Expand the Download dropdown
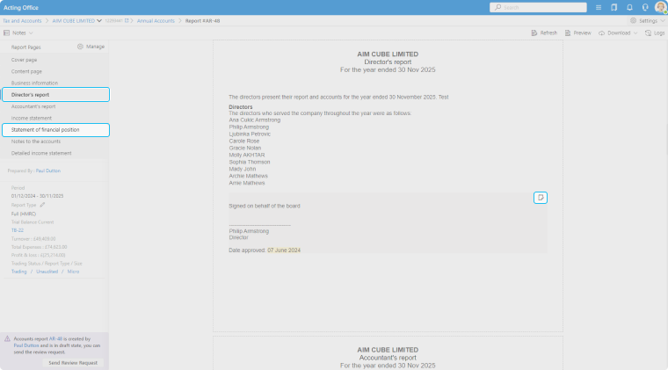Screen dimensions: 668x370 coord(619,33)
